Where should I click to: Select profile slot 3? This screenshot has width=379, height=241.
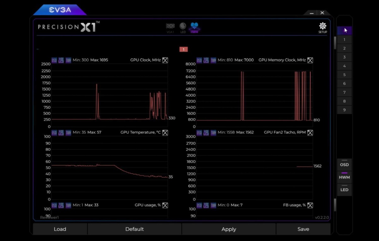coord(344,57)
